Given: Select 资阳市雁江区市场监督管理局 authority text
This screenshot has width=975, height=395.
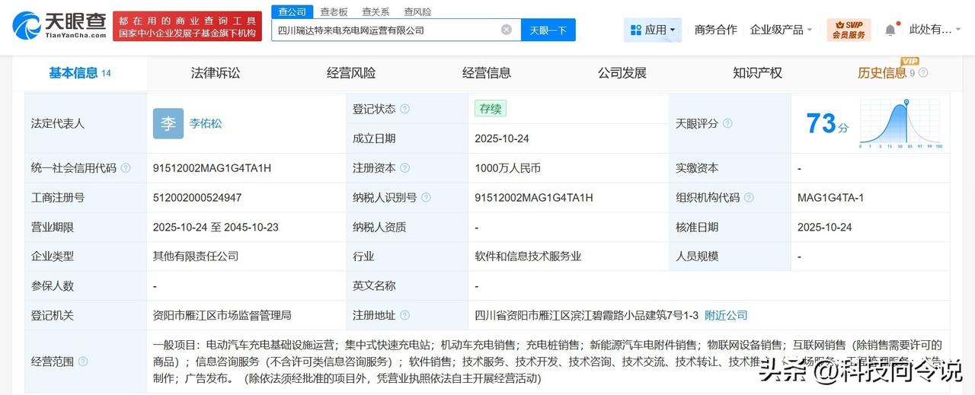Looking at the screenshot, I should click(222, 315).
